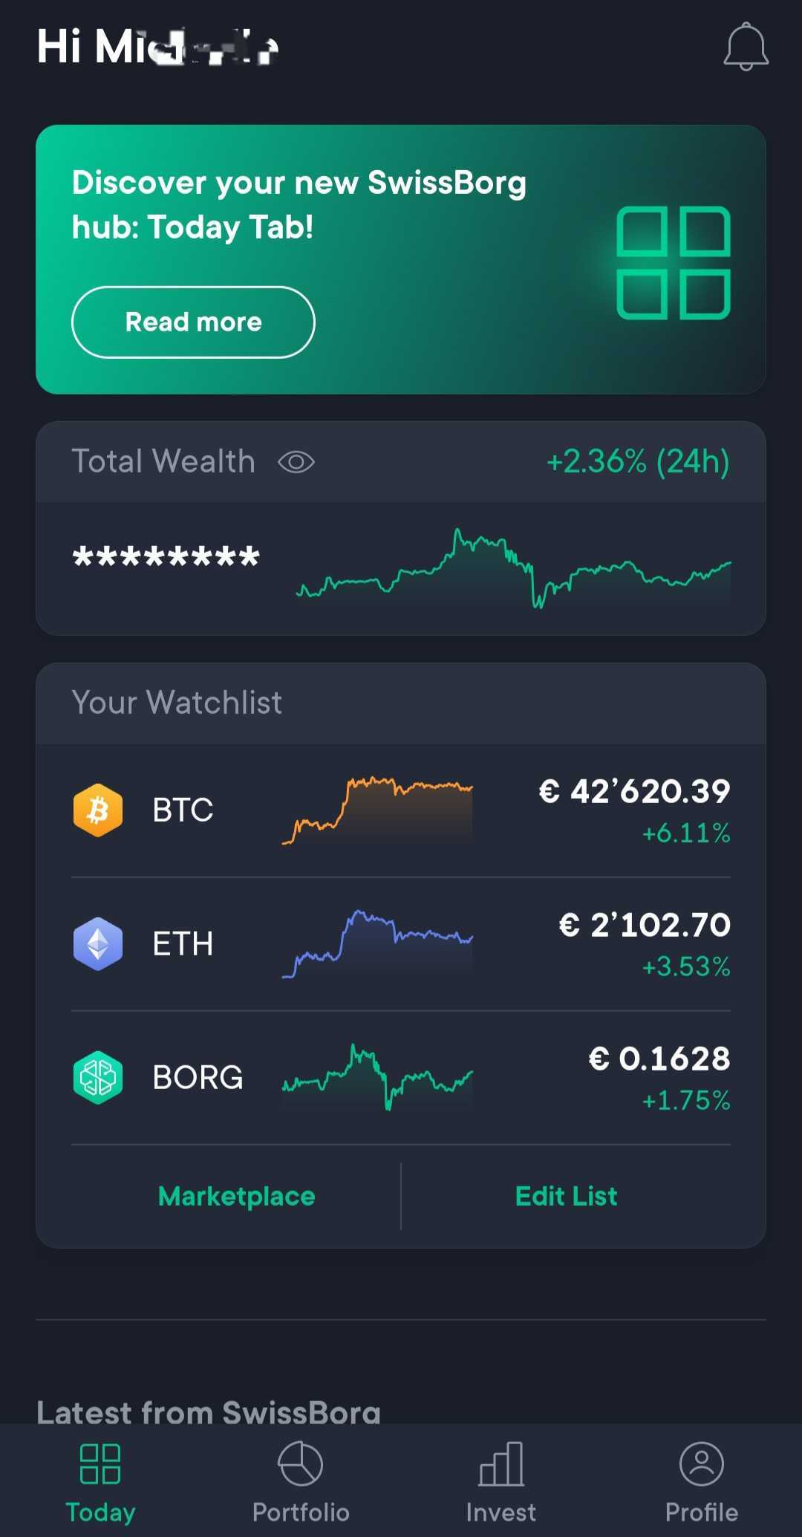This screenshot has width=802, height=1537.
Task: Open notifications via the bell icon
Action: click(746, 47)
